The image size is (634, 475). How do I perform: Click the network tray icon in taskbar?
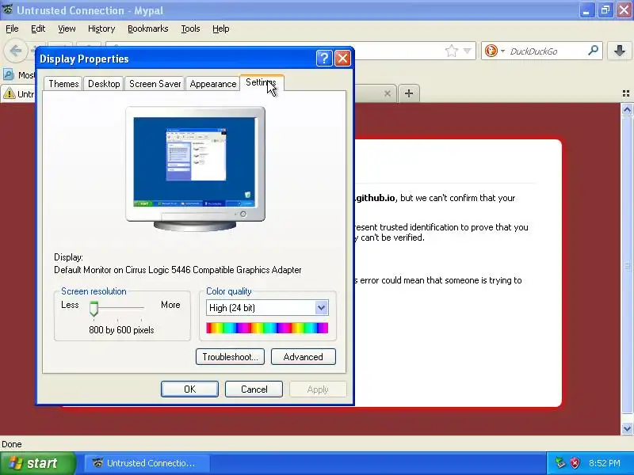coord(560,463)
